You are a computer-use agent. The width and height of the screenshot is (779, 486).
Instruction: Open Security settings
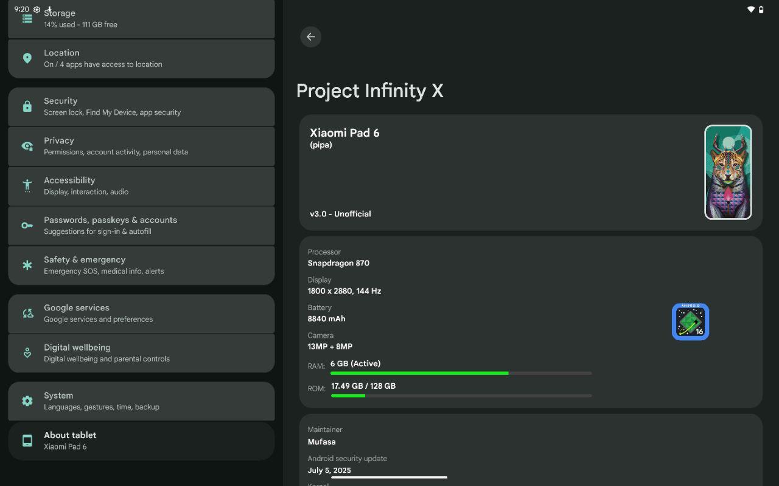click(x=141, y=106)
